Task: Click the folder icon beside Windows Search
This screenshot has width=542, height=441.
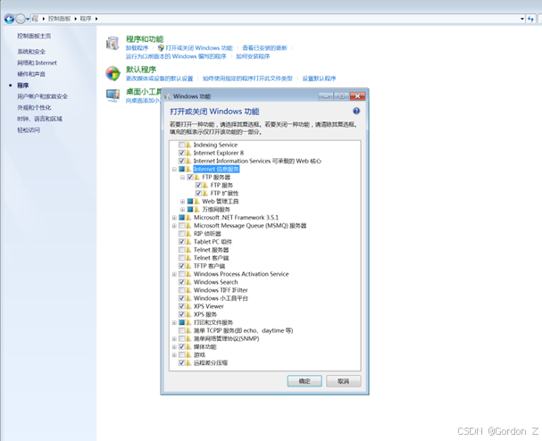Action: [x=188, y=282]
